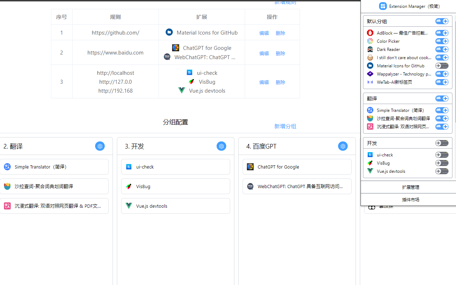Image resolution: width=456 pixels, height=285 pixels.
Task: Select Vue.js devtools card in 开发 group
Action: pyautogui.click(x=176, y=206)
